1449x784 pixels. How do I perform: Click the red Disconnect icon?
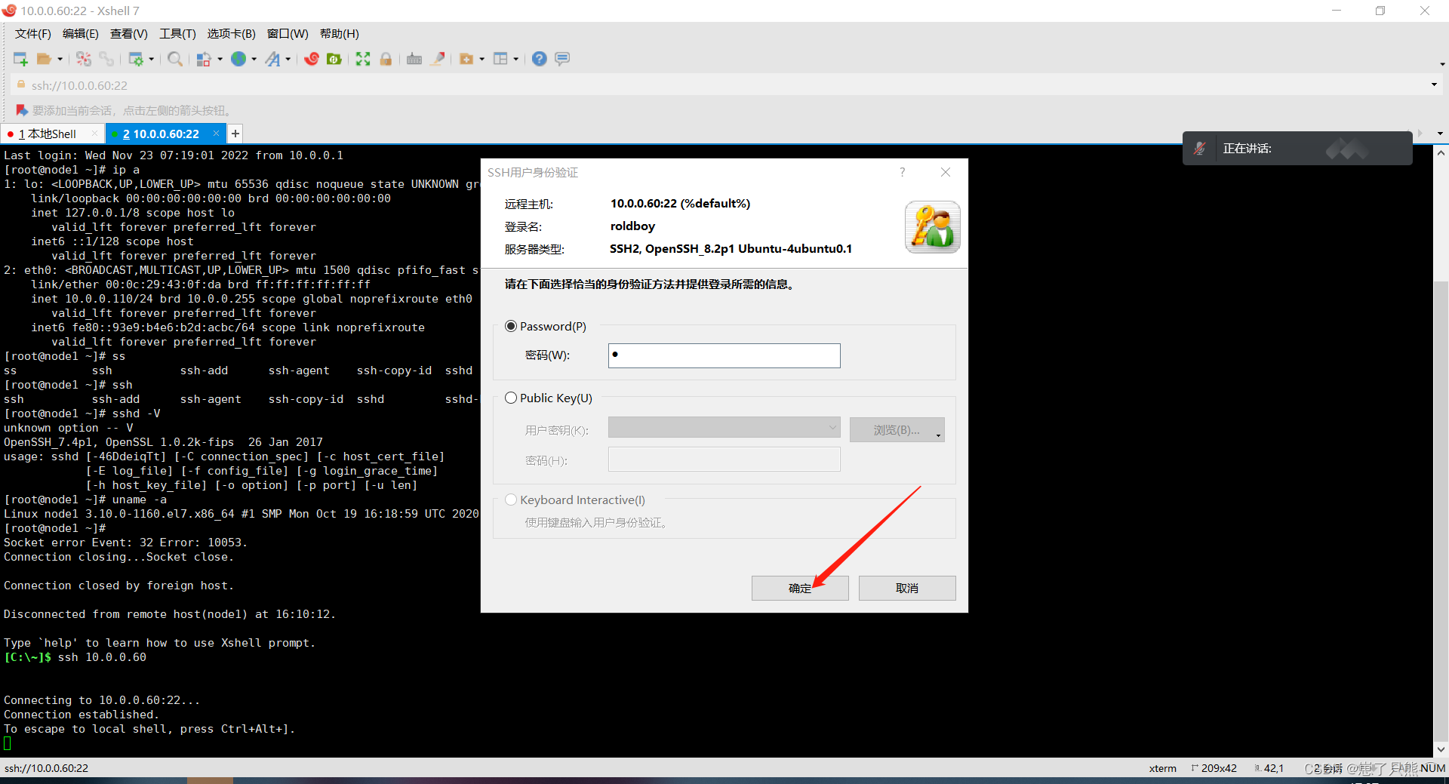tap(84, 59)
